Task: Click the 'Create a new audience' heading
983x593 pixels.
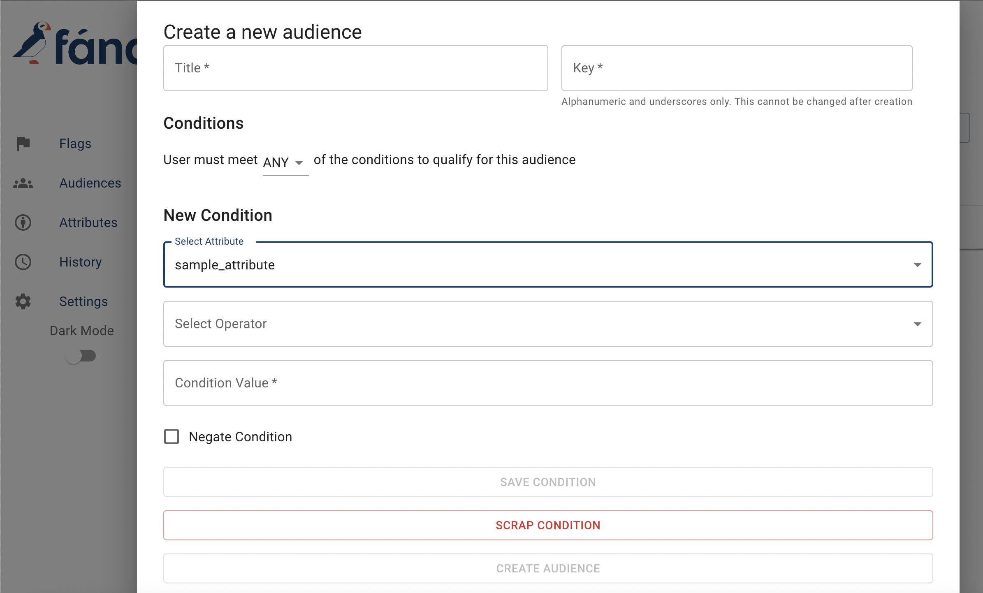Action: tap(263, 32)
